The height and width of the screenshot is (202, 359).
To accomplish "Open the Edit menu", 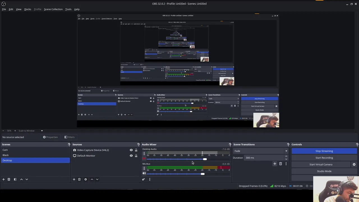I will [11, 9].
